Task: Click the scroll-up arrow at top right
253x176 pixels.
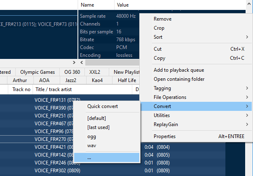Action: [249, 4]
